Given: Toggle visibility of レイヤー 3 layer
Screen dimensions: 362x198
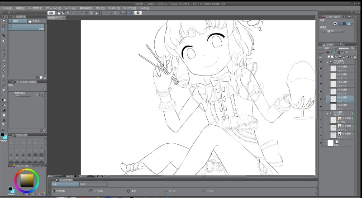Looking at the screenshot, I should click(x=321, y=99).
